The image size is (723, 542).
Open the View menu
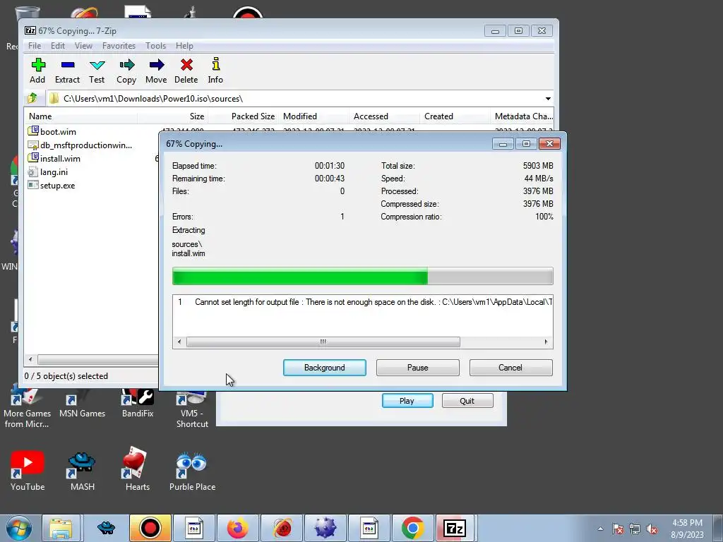[x=83, y=46]
